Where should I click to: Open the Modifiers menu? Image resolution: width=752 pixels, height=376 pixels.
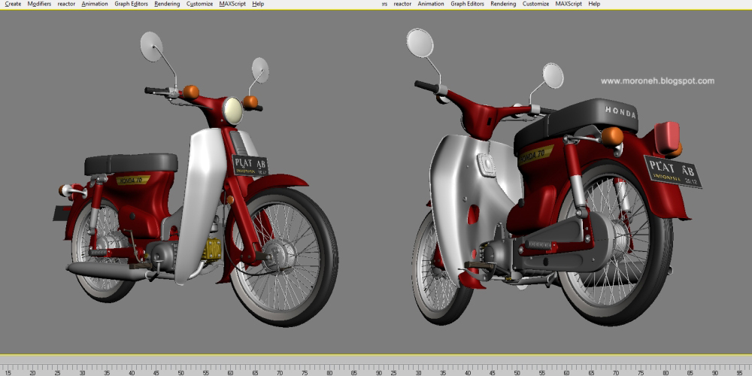(39, 4)
